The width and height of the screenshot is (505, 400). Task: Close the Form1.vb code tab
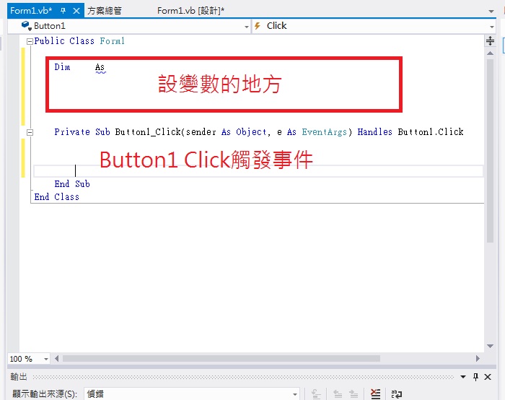click(76, 11)
